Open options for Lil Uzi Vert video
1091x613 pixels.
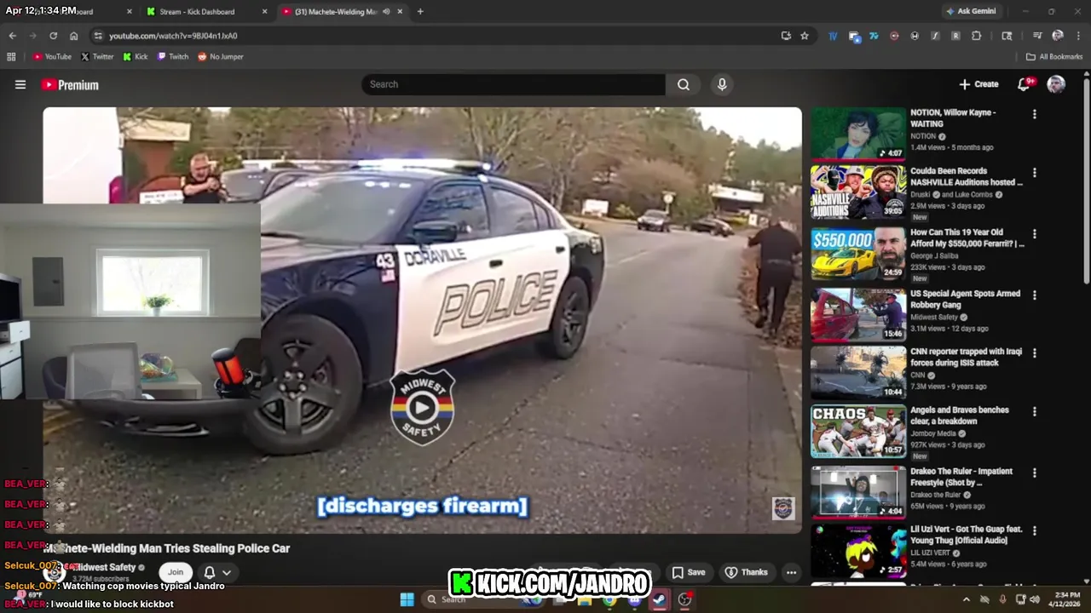(x=1035, y=531)
